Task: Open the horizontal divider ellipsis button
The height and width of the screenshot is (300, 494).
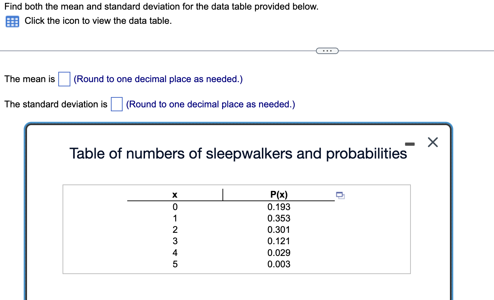Action: (x=327, y=50)
